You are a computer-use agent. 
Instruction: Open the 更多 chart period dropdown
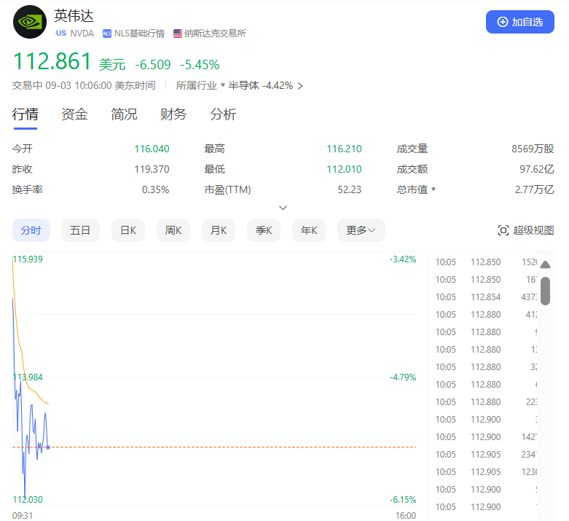click(361, 230)
